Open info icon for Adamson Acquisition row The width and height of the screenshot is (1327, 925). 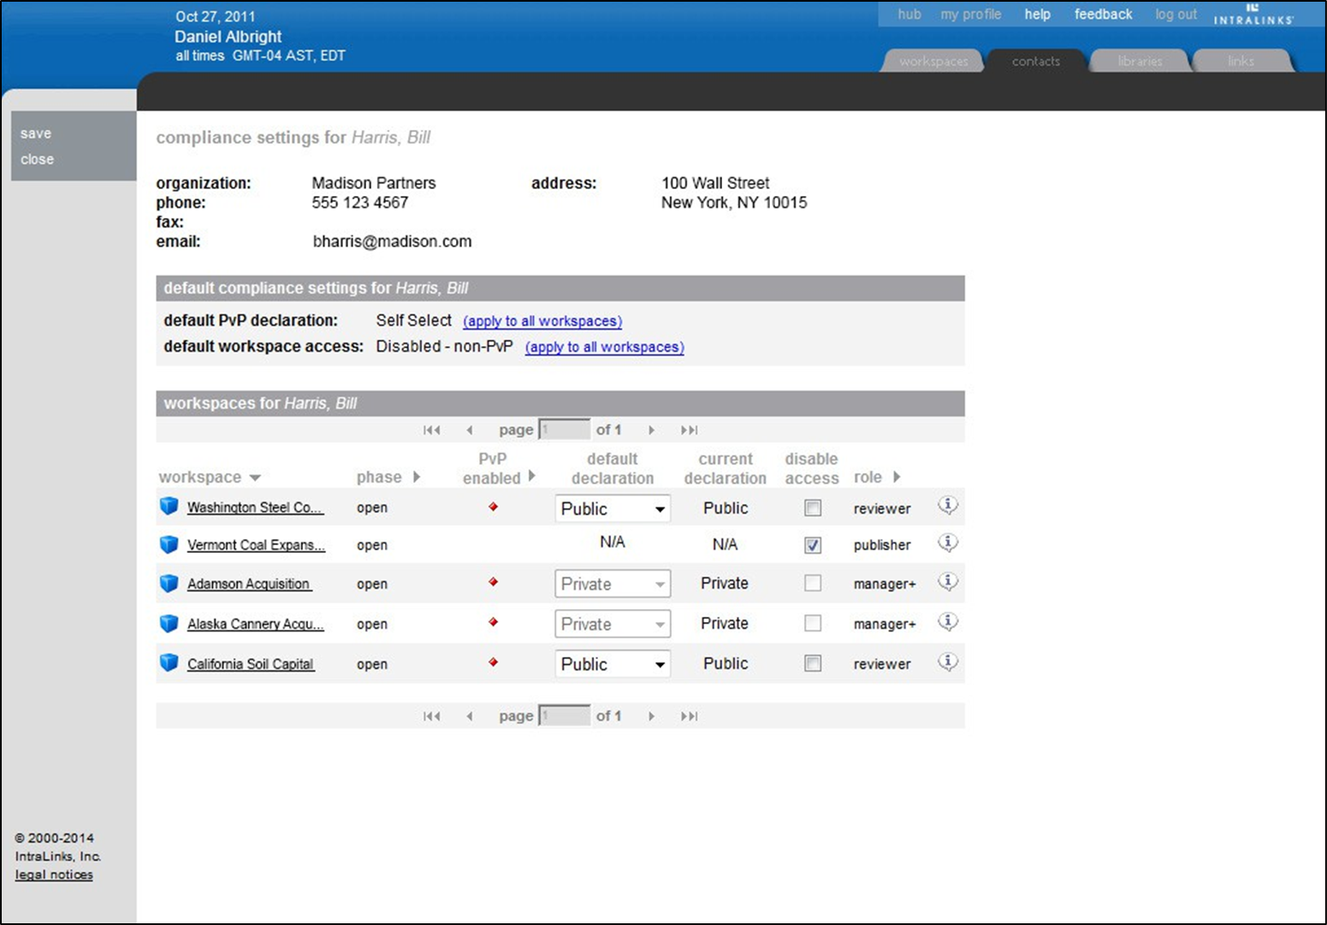(x=947, y=582)
